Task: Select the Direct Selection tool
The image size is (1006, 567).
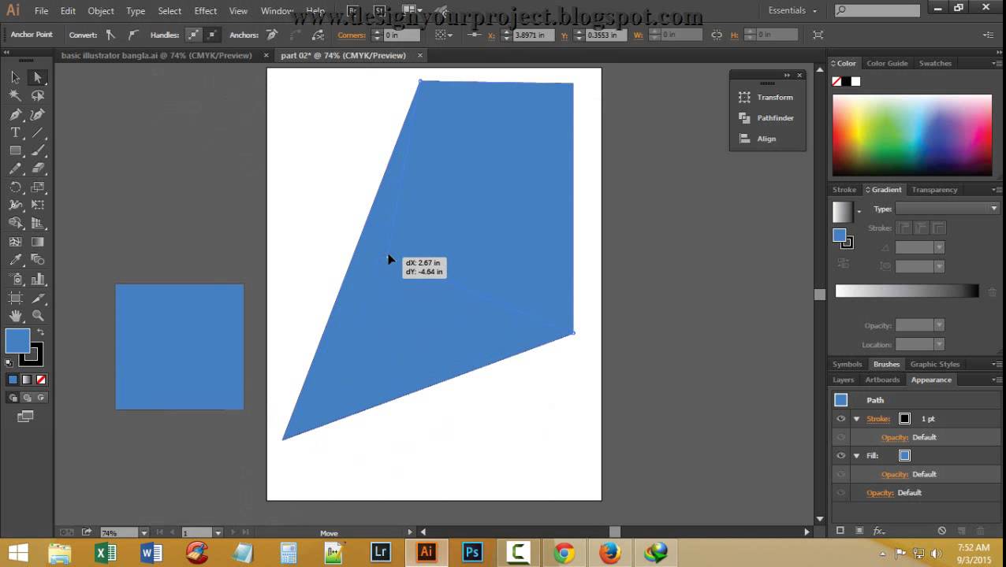Action: click(x=37, y=77)
